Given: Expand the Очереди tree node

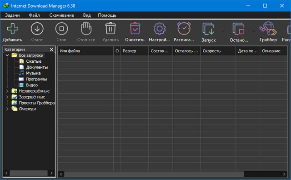Looking at the screenshot, I should [x=7, y=109].
